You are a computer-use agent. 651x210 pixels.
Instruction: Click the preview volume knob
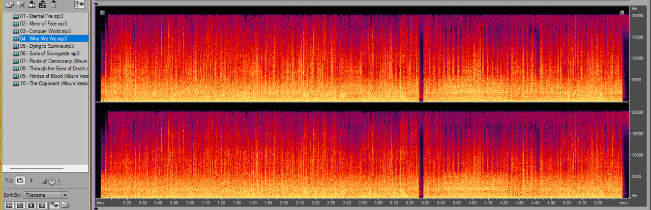[51, 181]
